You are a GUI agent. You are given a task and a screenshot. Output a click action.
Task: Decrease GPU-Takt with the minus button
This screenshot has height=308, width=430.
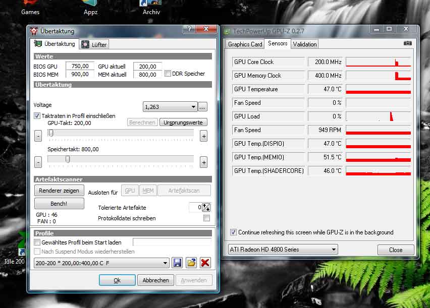(x=38, y=136)
